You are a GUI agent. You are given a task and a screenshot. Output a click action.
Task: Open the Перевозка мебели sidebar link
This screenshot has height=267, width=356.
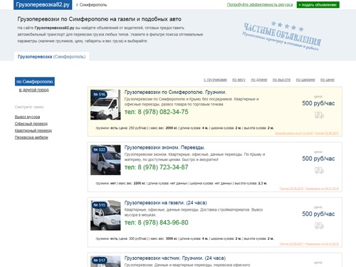point(31,137)
